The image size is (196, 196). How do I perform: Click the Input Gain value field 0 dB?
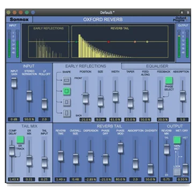click(x=14, y=119)
